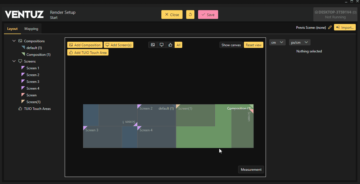Select the All filter toggle
Screen dimensions: 360x184
pyautogui.click(x=178, y=45)
